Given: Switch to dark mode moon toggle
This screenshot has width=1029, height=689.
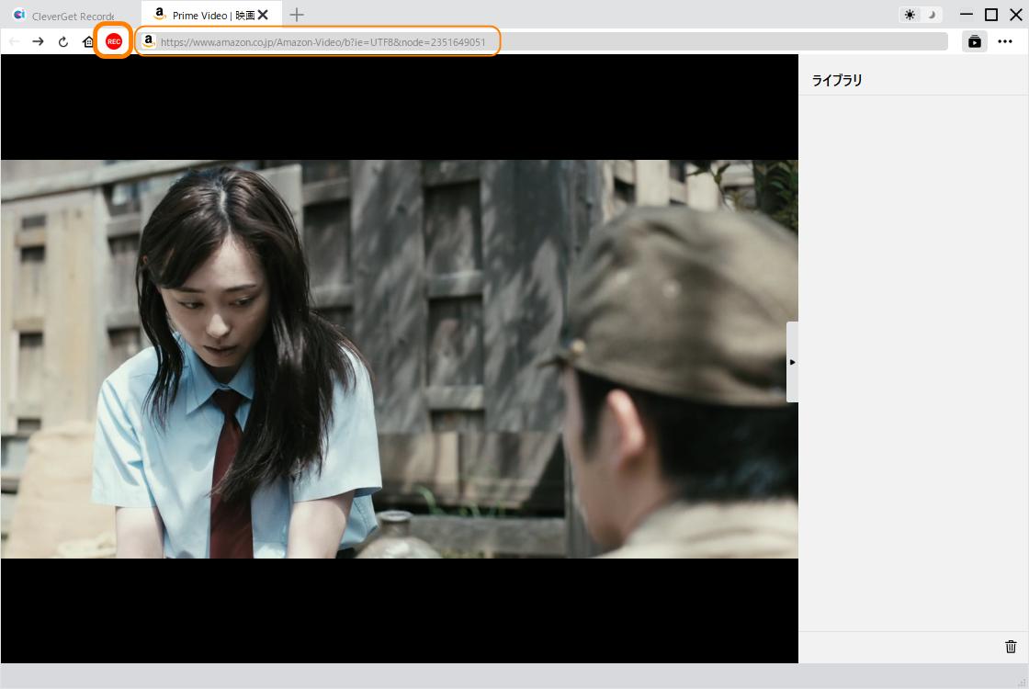Looking at the screenshot, I should [932, 15].
